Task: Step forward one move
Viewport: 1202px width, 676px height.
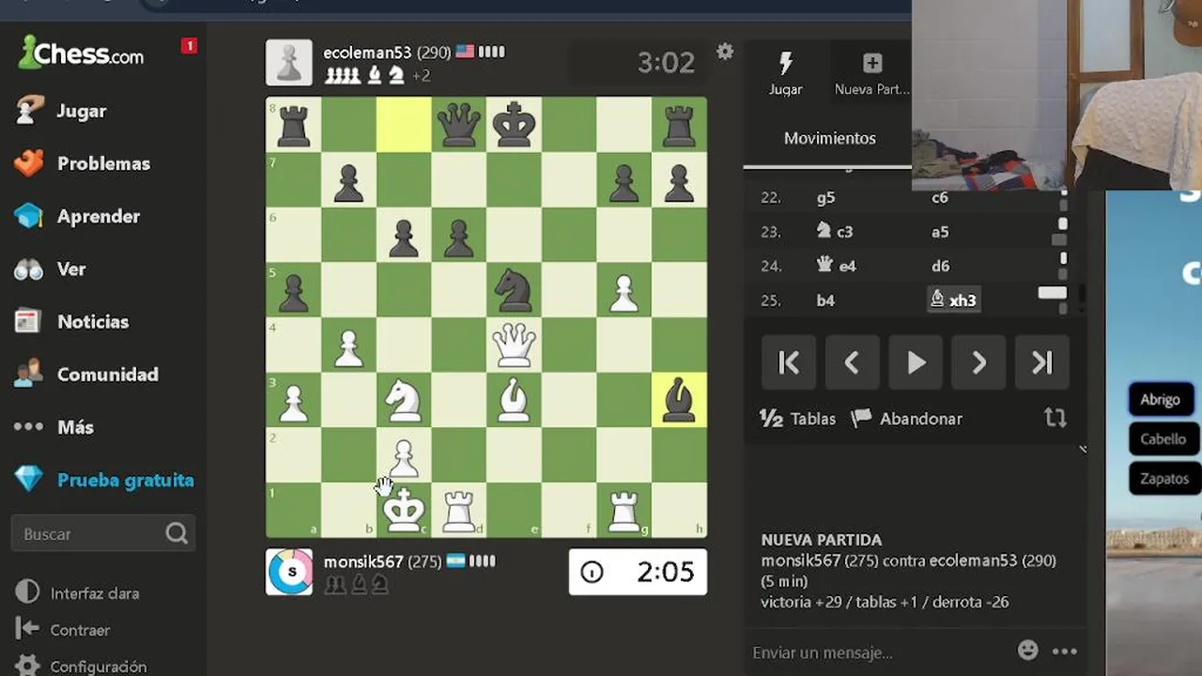Action: (x=979, y=362)
